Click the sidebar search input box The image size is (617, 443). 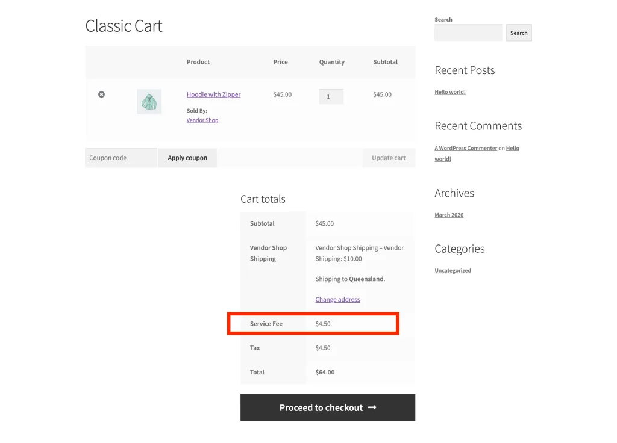pos(468,33)
